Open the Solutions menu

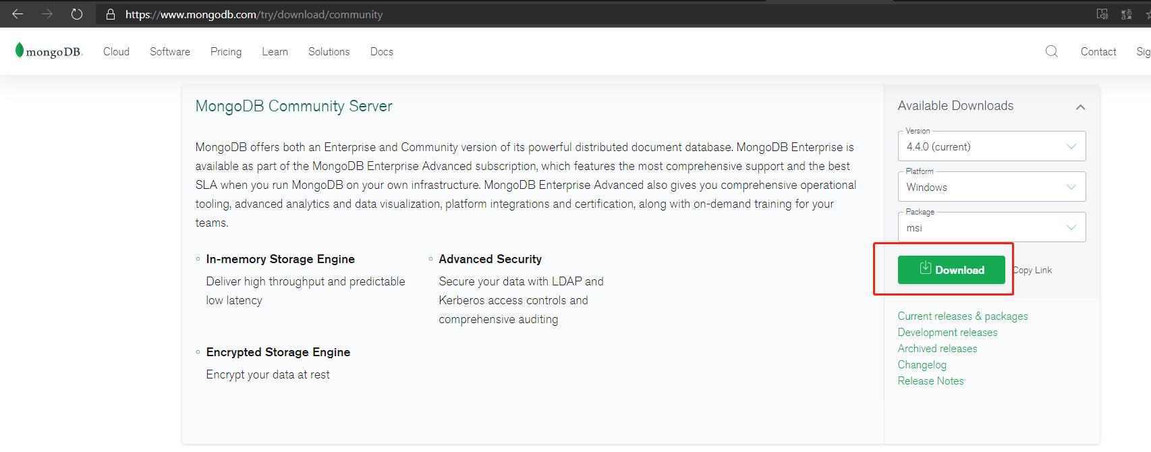tap(329, 51)
